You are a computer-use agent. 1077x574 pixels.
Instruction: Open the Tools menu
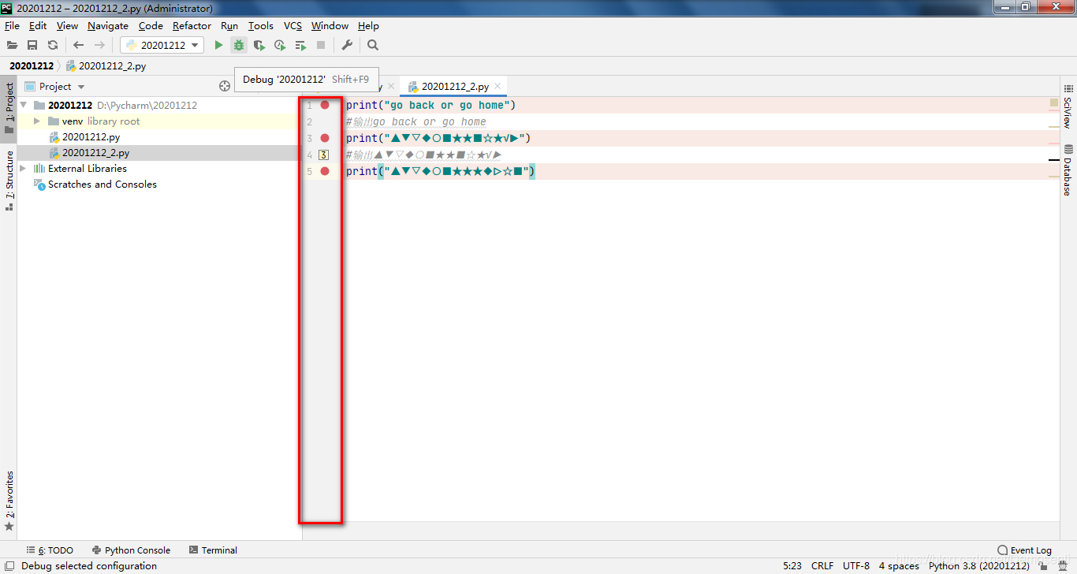[x=260, y=26]
